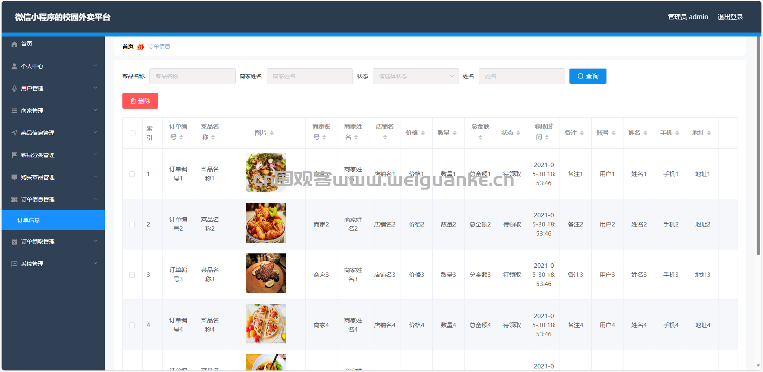
Task: Sort by 图片 column arrows
Action: (x=272, y=133)
